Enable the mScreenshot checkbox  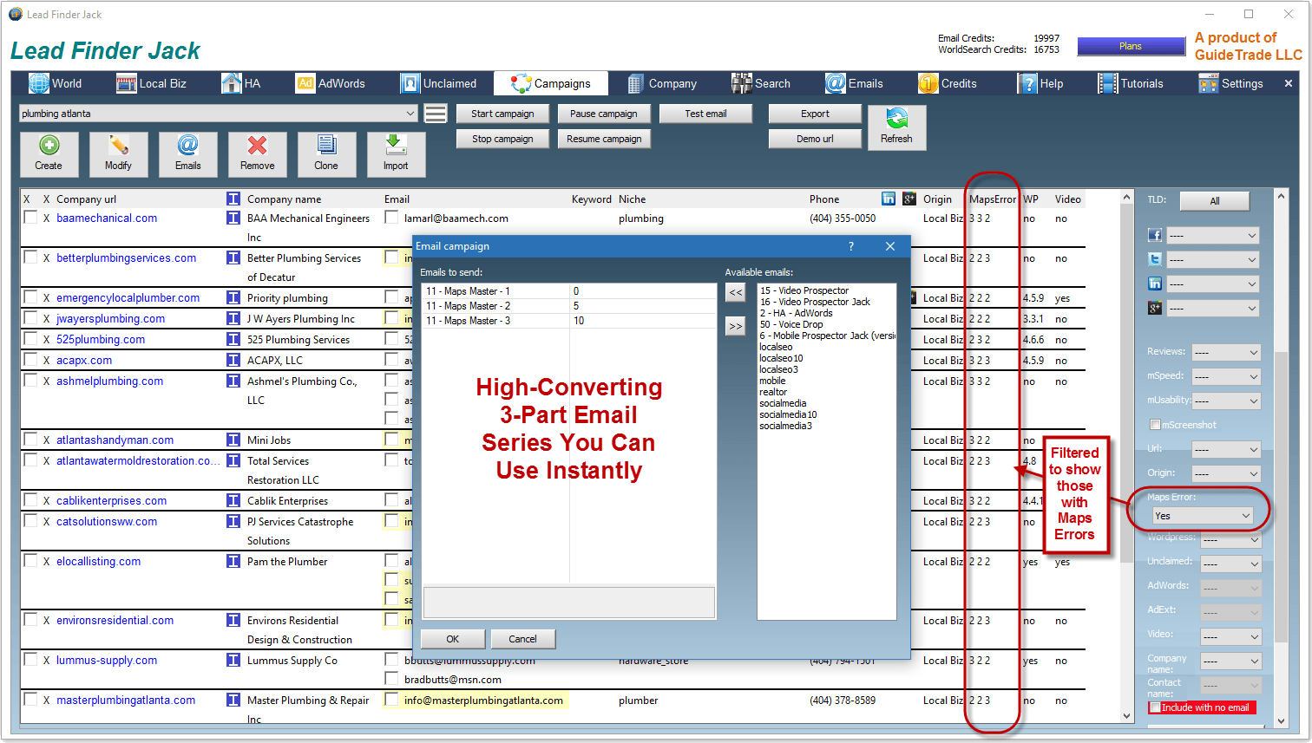click(x=1155, y=425)
